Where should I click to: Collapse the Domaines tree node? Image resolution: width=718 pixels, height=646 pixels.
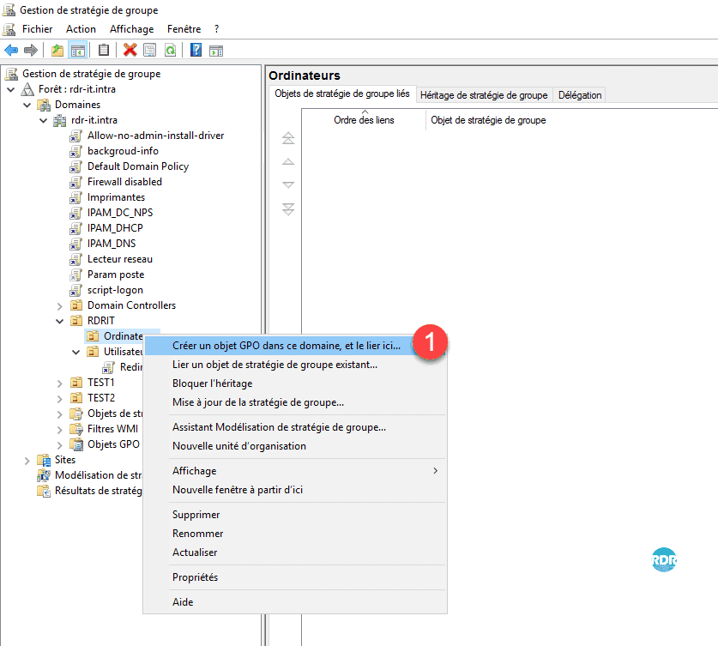click(x=27, y=105)
